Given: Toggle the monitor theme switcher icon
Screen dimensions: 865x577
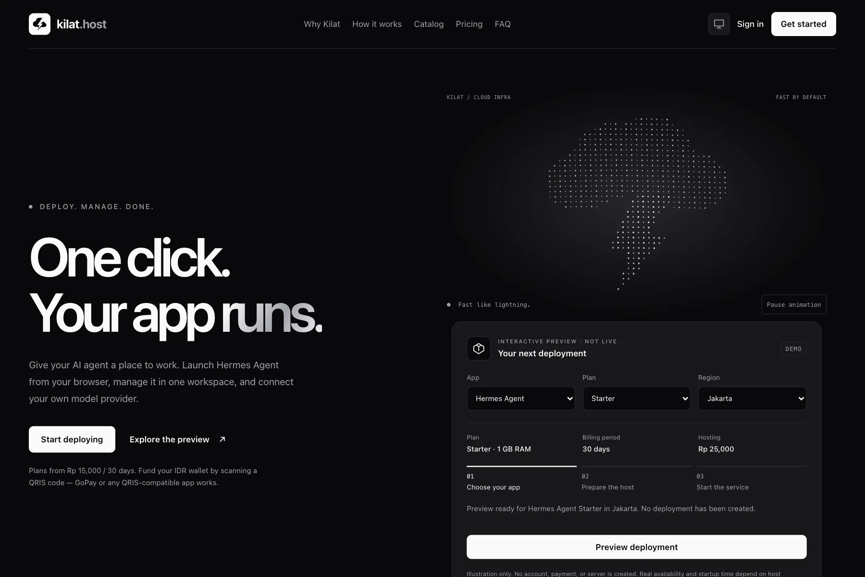Looking at the screenshot, I should click(719, 24).
